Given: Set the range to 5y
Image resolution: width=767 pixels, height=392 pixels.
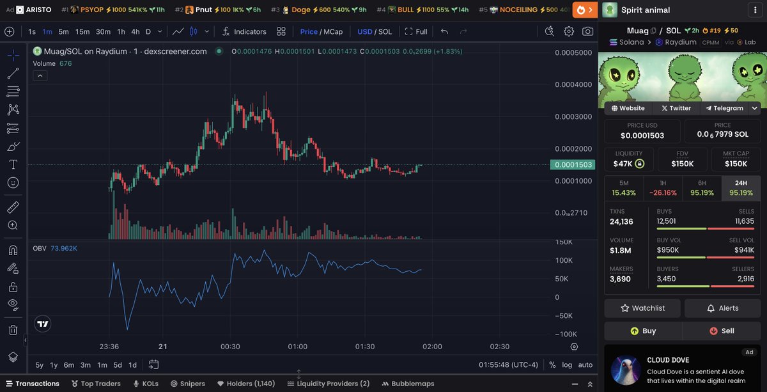Looking at the screenshot, I should [x=40, y=365].
